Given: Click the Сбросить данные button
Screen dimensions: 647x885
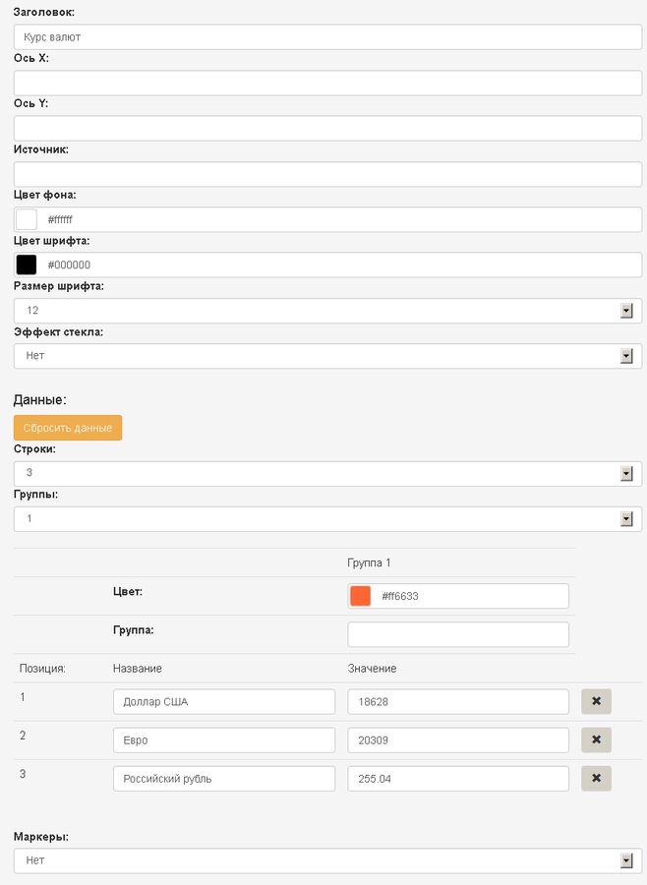Looking at the screenshot, I should point(68,428).
